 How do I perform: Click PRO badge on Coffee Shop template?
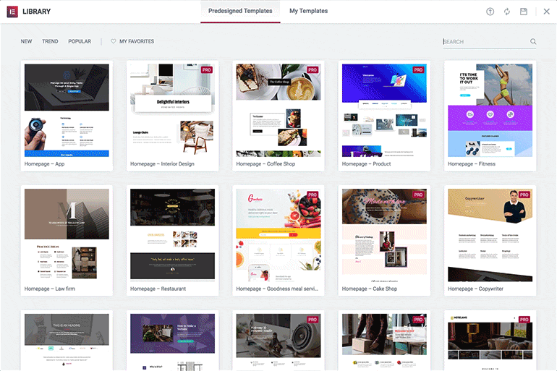tap(312, 70)
